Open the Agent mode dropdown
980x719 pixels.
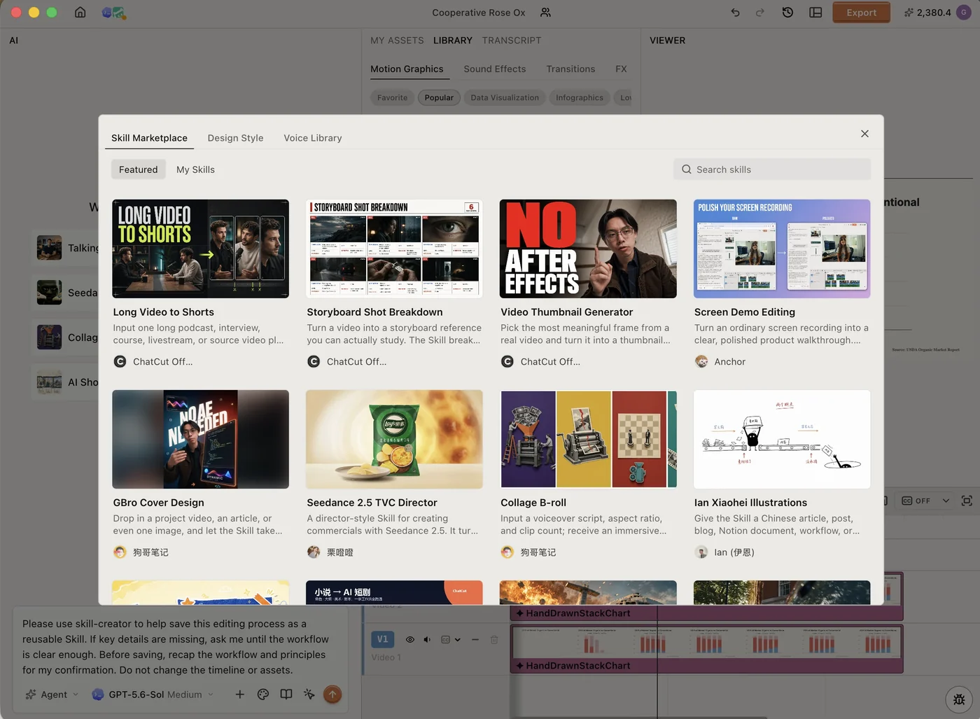point(52,694)
